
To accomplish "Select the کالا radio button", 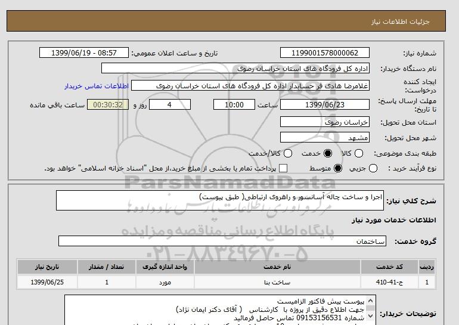I will [x=359, y=153].
